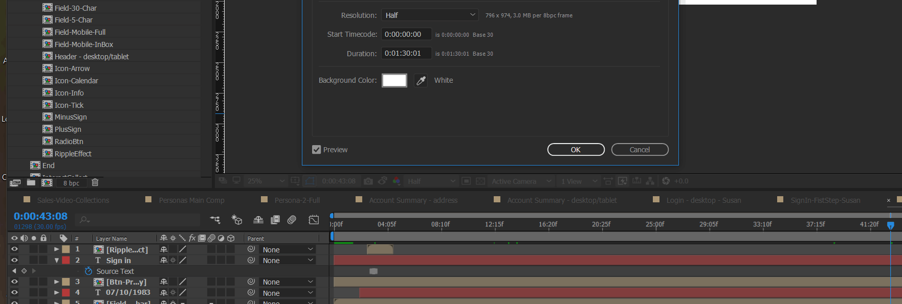Toggle continuous rasterize on Sign in layer

[x=173, y=260]
